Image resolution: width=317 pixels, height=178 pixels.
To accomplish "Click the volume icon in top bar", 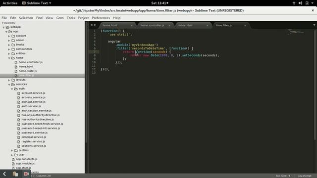I will (301, 3).
